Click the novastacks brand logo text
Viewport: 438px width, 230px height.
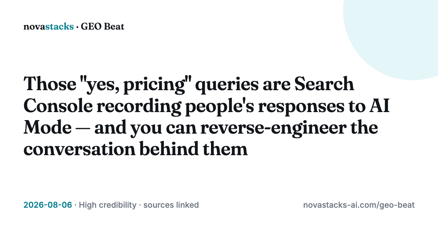(x=48, y=27)
